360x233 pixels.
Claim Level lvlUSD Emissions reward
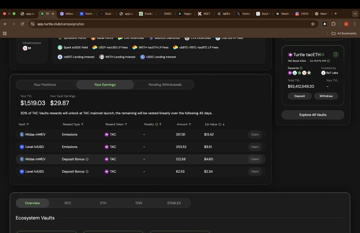pyautogui.click(x=255, y=147)
